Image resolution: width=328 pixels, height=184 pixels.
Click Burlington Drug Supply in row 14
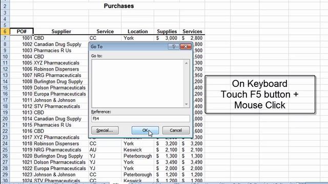pos(58,82)
